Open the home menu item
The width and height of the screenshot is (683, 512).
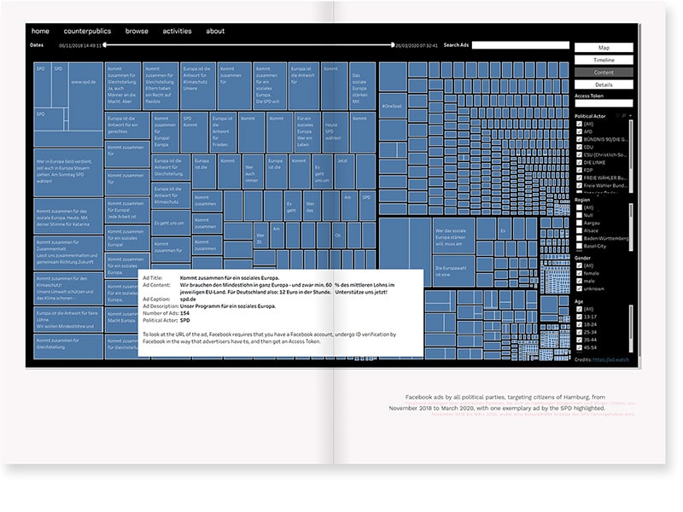pos(40,31)
